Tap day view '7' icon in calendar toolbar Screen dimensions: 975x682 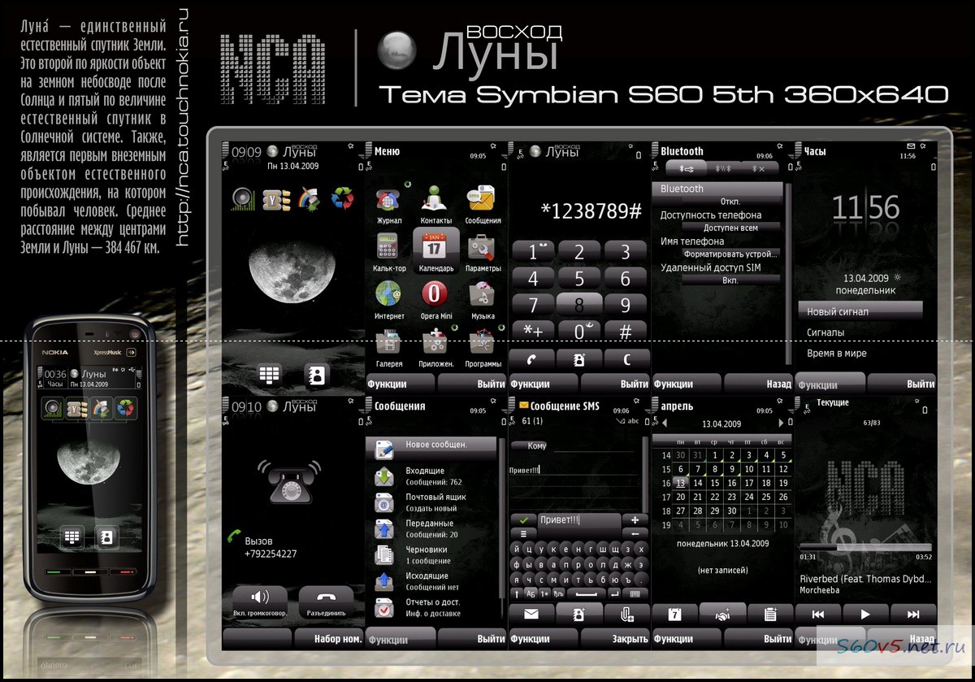(674, 615)
